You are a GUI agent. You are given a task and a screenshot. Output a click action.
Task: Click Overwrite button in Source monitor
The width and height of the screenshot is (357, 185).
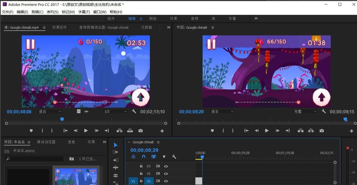click(130, 131)
